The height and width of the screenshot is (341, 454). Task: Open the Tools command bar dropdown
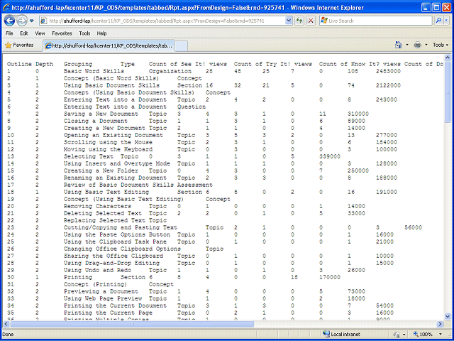coord(441,45)
